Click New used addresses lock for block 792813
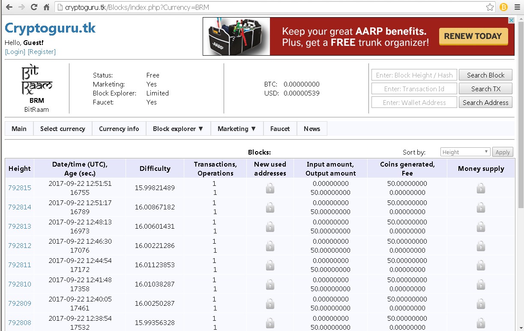This screenshot has width=524, height=331. click(270, 227)
